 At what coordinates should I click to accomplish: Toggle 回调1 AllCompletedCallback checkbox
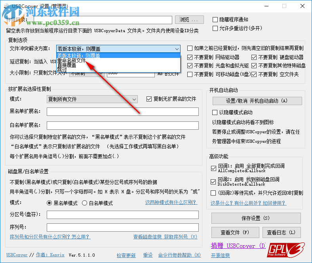tap(213, 168)
